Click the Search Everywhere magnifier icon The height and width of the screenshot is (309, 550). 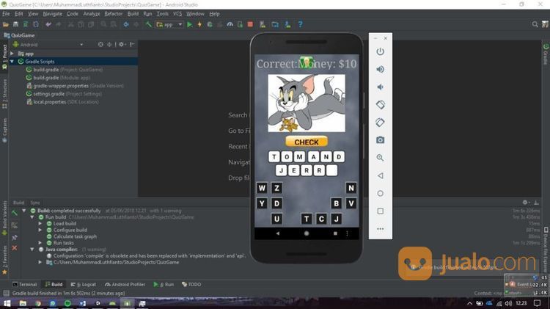coord(535,24)
